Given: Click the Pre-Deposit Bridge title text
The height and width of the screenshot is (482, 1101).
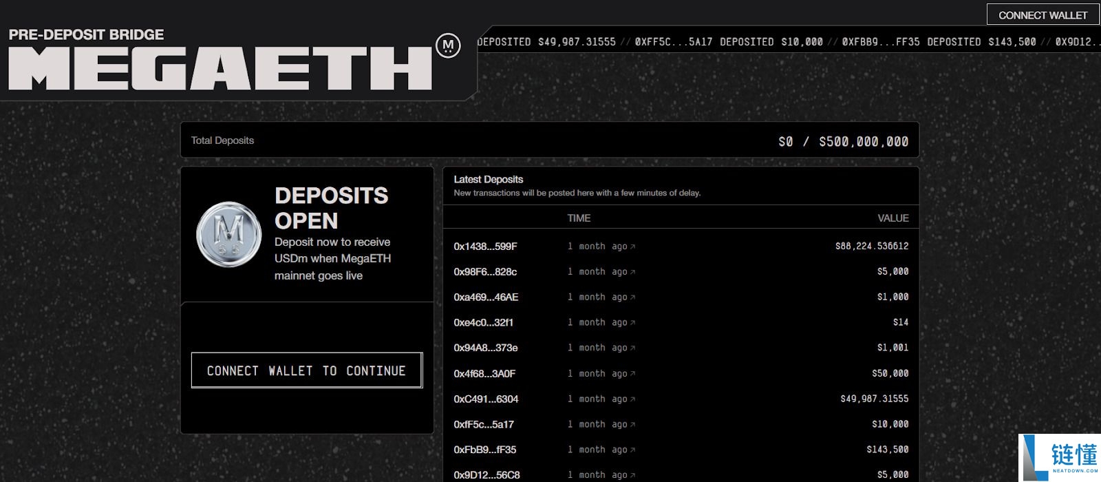Looking at the screenshot, I should (86, 34).
